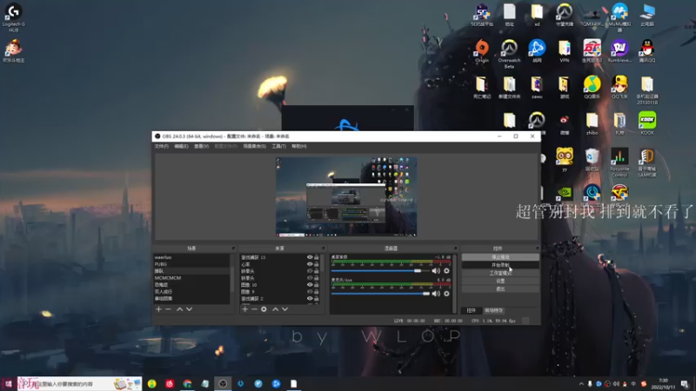Screen dimensions: 696x391
Task: Select the 腾讯QQ penguin desktop icon
Action: 647,50
